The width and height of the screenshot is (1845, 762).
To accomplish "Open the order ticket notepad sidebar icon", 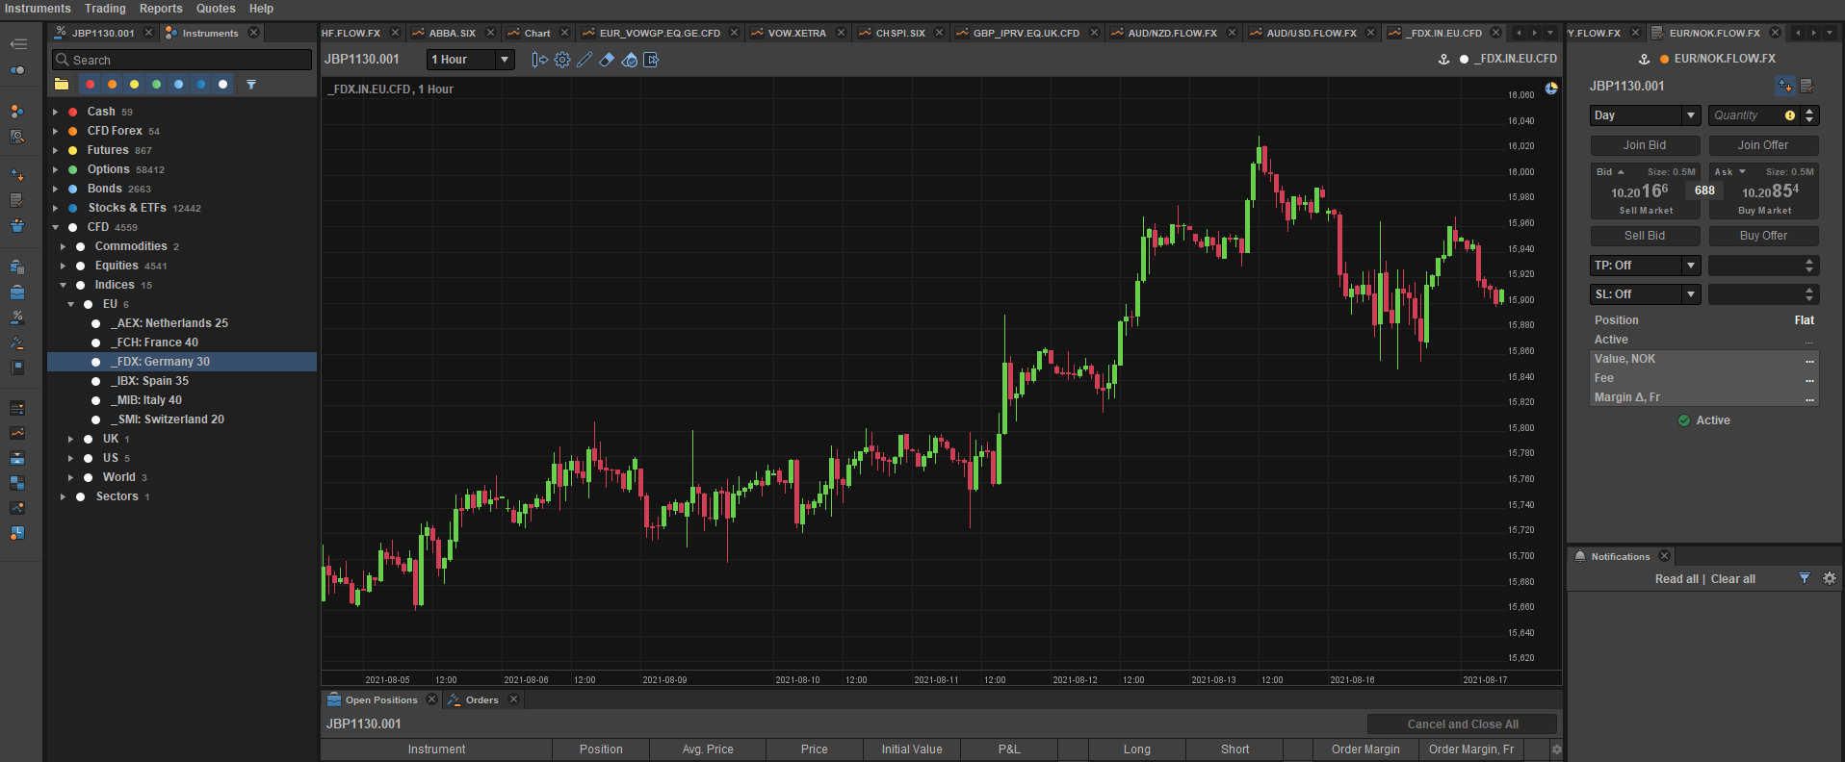I will tap(17, 200).
